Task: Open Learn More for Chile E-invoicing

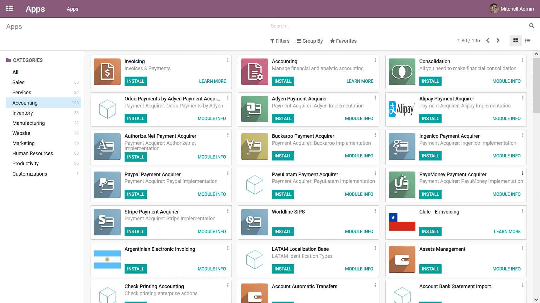Action: (507, 231)
